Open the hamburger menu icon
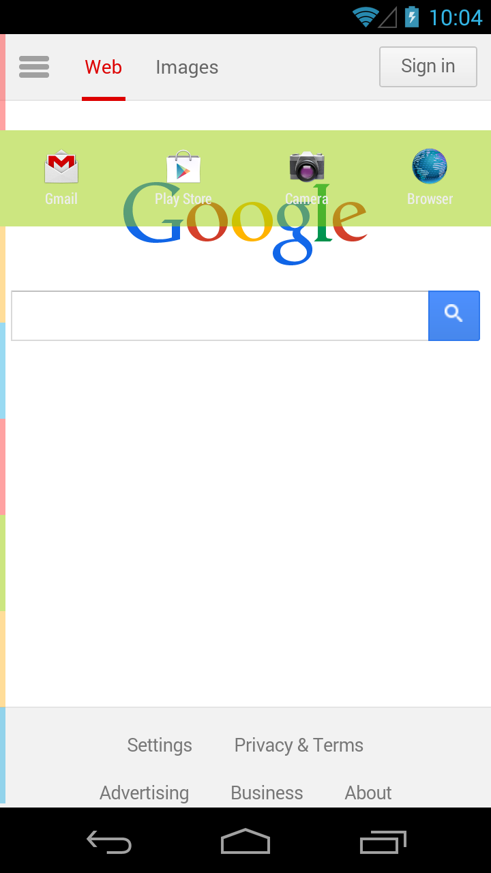This screenshot has width=491, height=873. tap(34, 67)
